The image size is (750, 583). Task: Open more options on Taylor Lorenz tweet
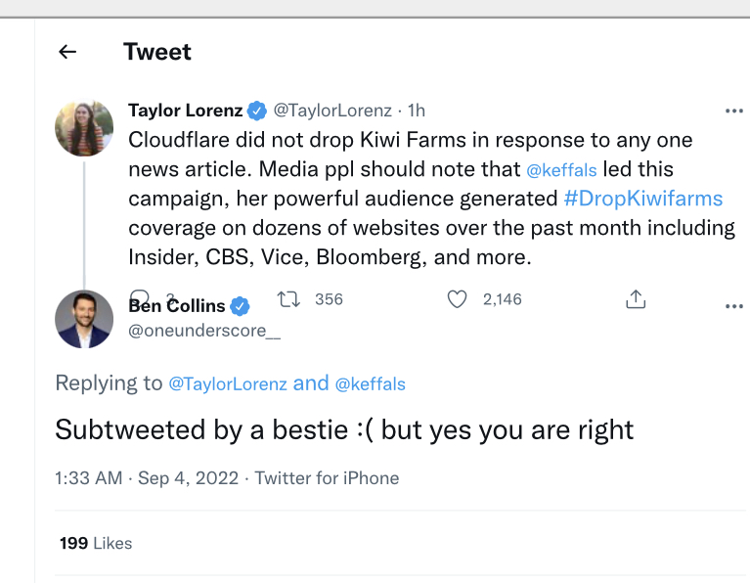click(733, 112)
